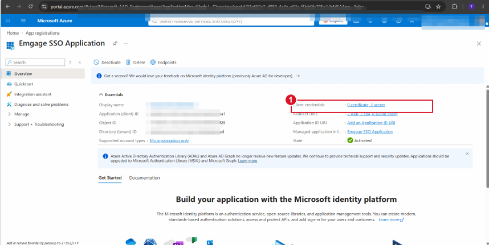Click My organization only link
This screenshot has width=489, height=245.
[x=169, y=140]
